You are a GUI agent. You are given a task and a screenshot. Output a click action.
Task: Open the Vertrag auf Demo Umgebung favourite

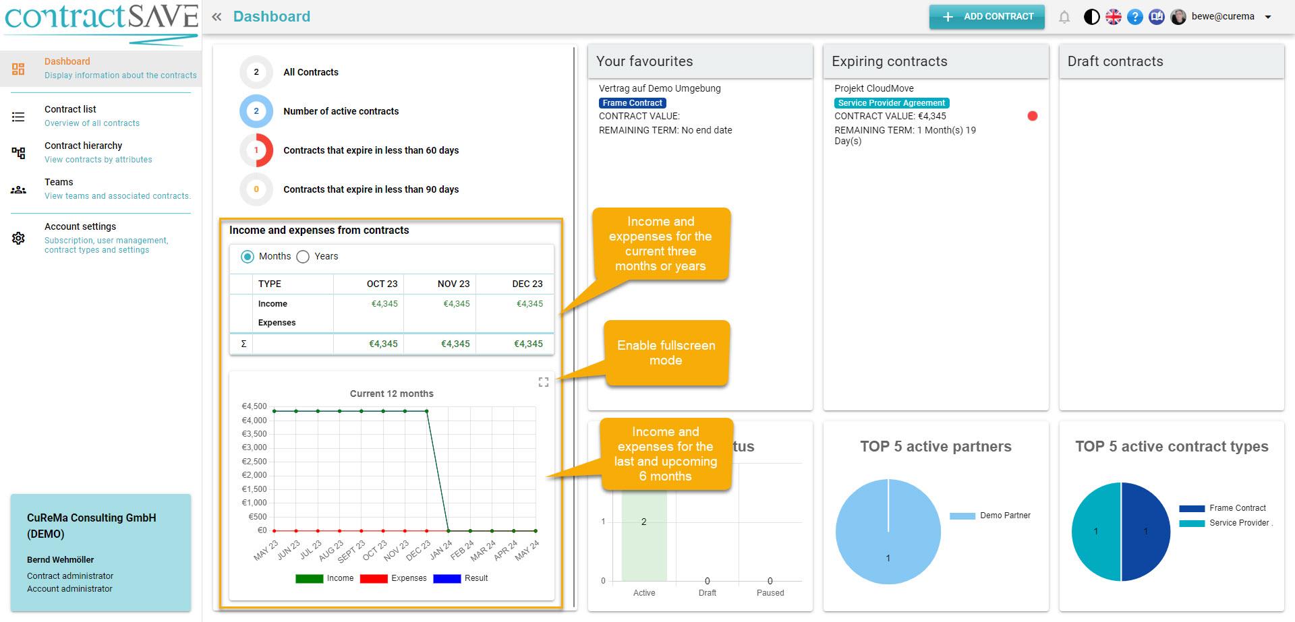pos(660,88)
